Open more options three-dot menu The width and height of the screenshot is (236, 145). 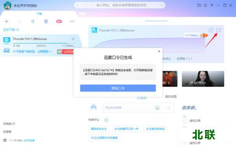click(x=72, y=21)
